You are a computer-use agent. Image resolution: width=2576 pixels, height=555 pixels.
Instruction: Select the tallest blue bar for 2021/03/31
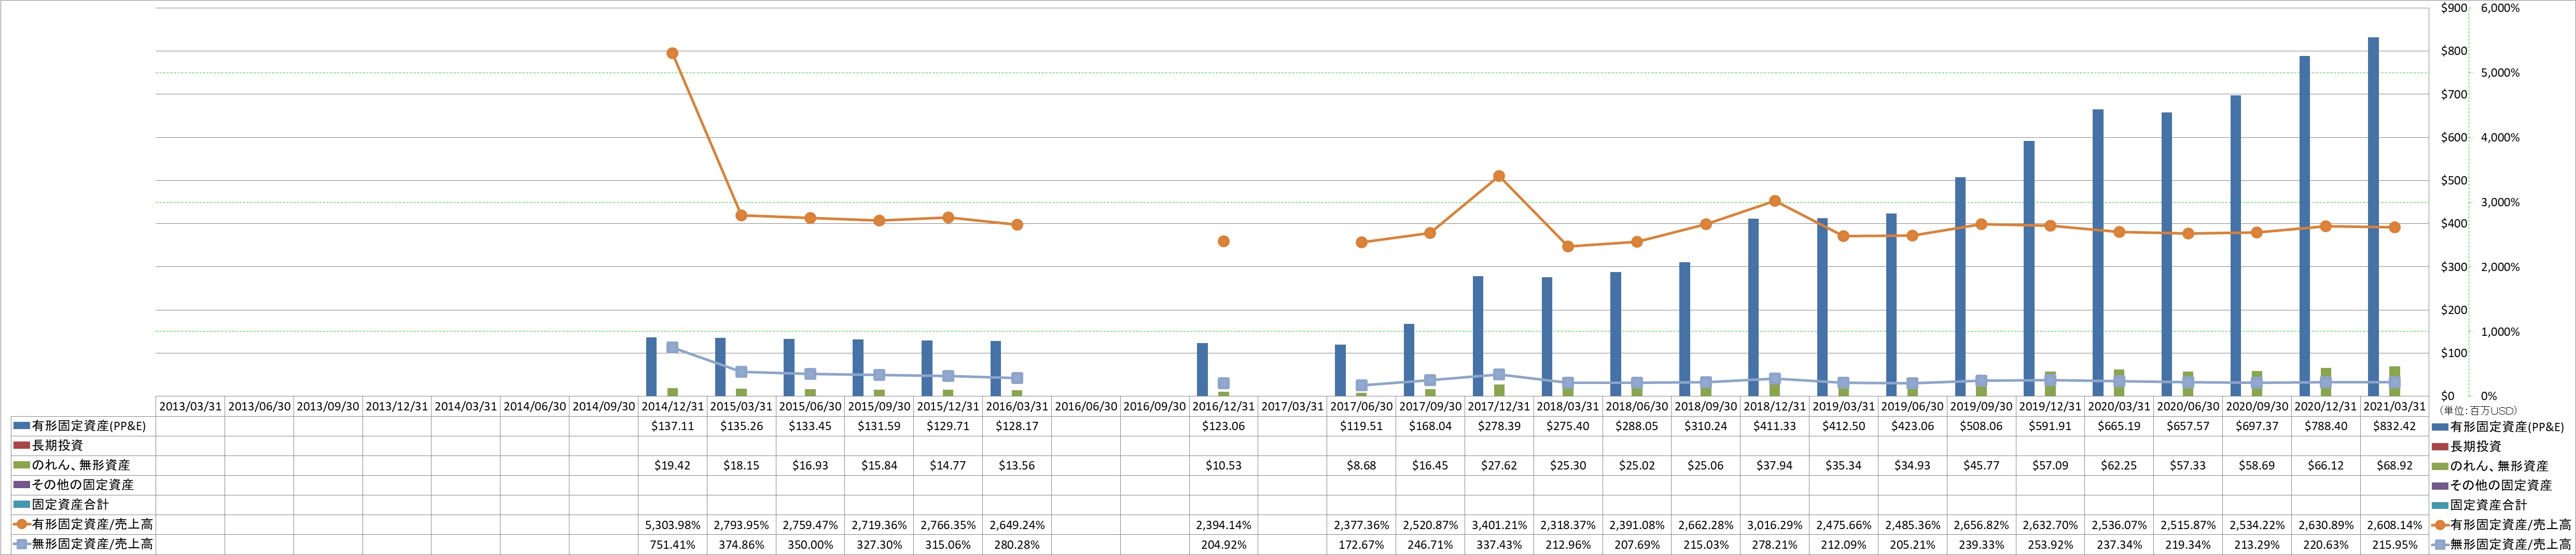(2373, 217)
